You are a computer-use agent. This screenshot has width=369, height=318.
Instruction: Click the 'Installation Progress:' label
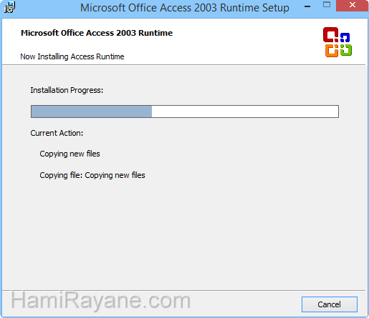[67, 90]
